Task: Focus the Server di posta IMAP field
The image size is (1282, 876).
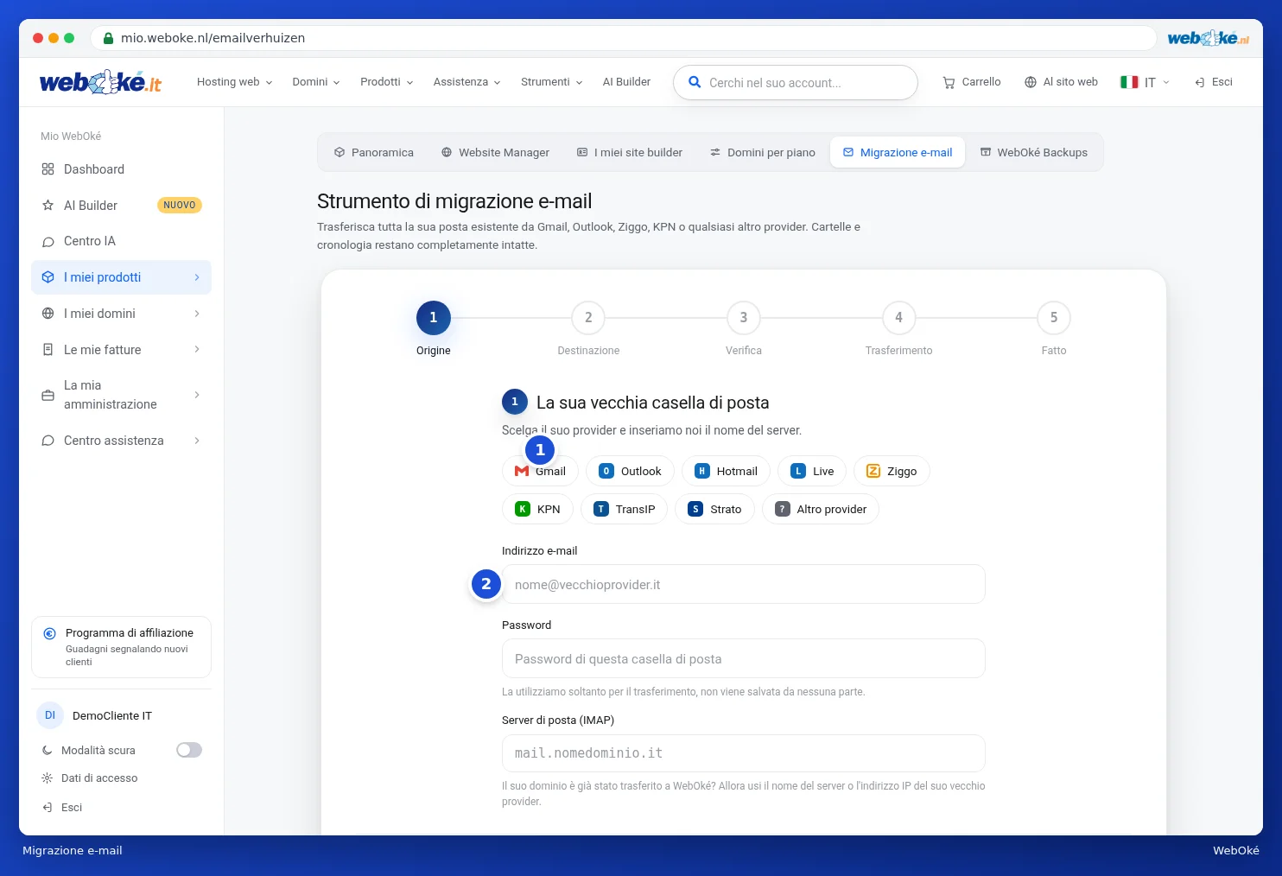Action: pyautogui.click(x=744, y=753)
